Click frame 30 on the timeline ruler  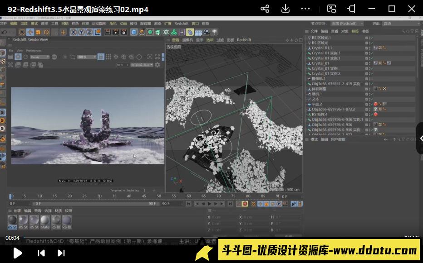tap(99, 196)
